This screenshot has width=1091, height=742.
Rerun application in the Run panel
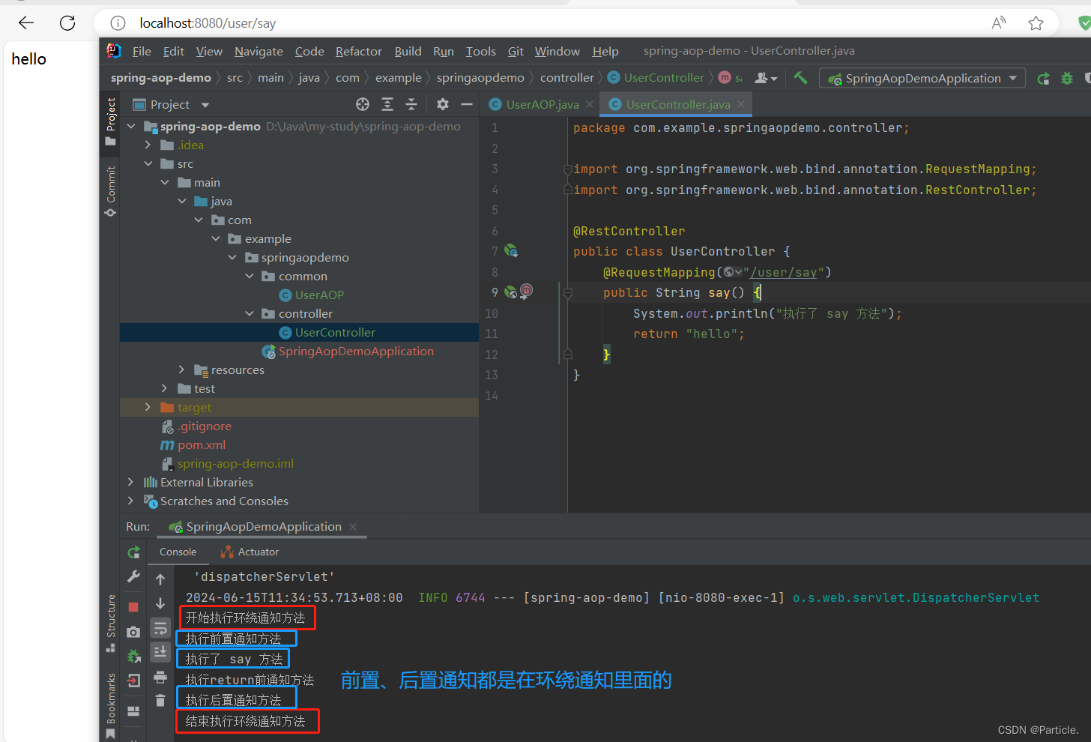133,552
